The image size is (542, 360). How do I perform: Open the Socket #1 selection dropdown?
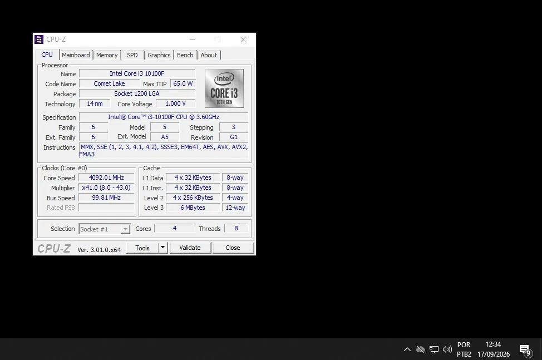(104, 229)
